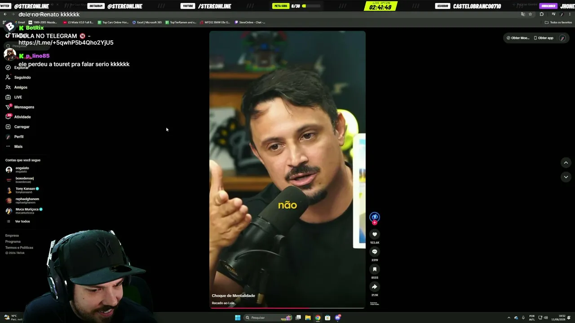Open the Atividade notifications
575x323 pixels.
coord(18,117)
